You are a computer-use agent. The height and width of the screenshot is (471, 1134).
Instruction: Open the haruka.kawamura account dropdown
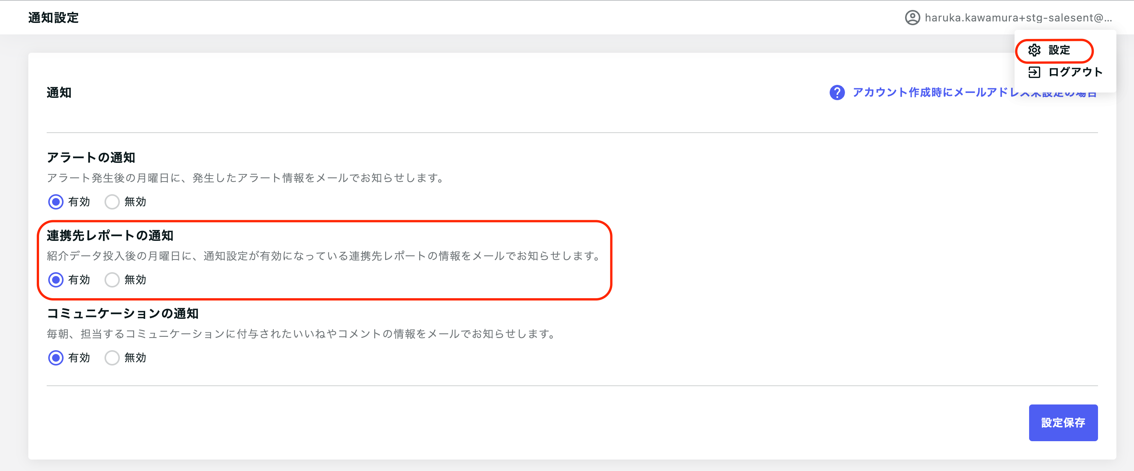1008,18
